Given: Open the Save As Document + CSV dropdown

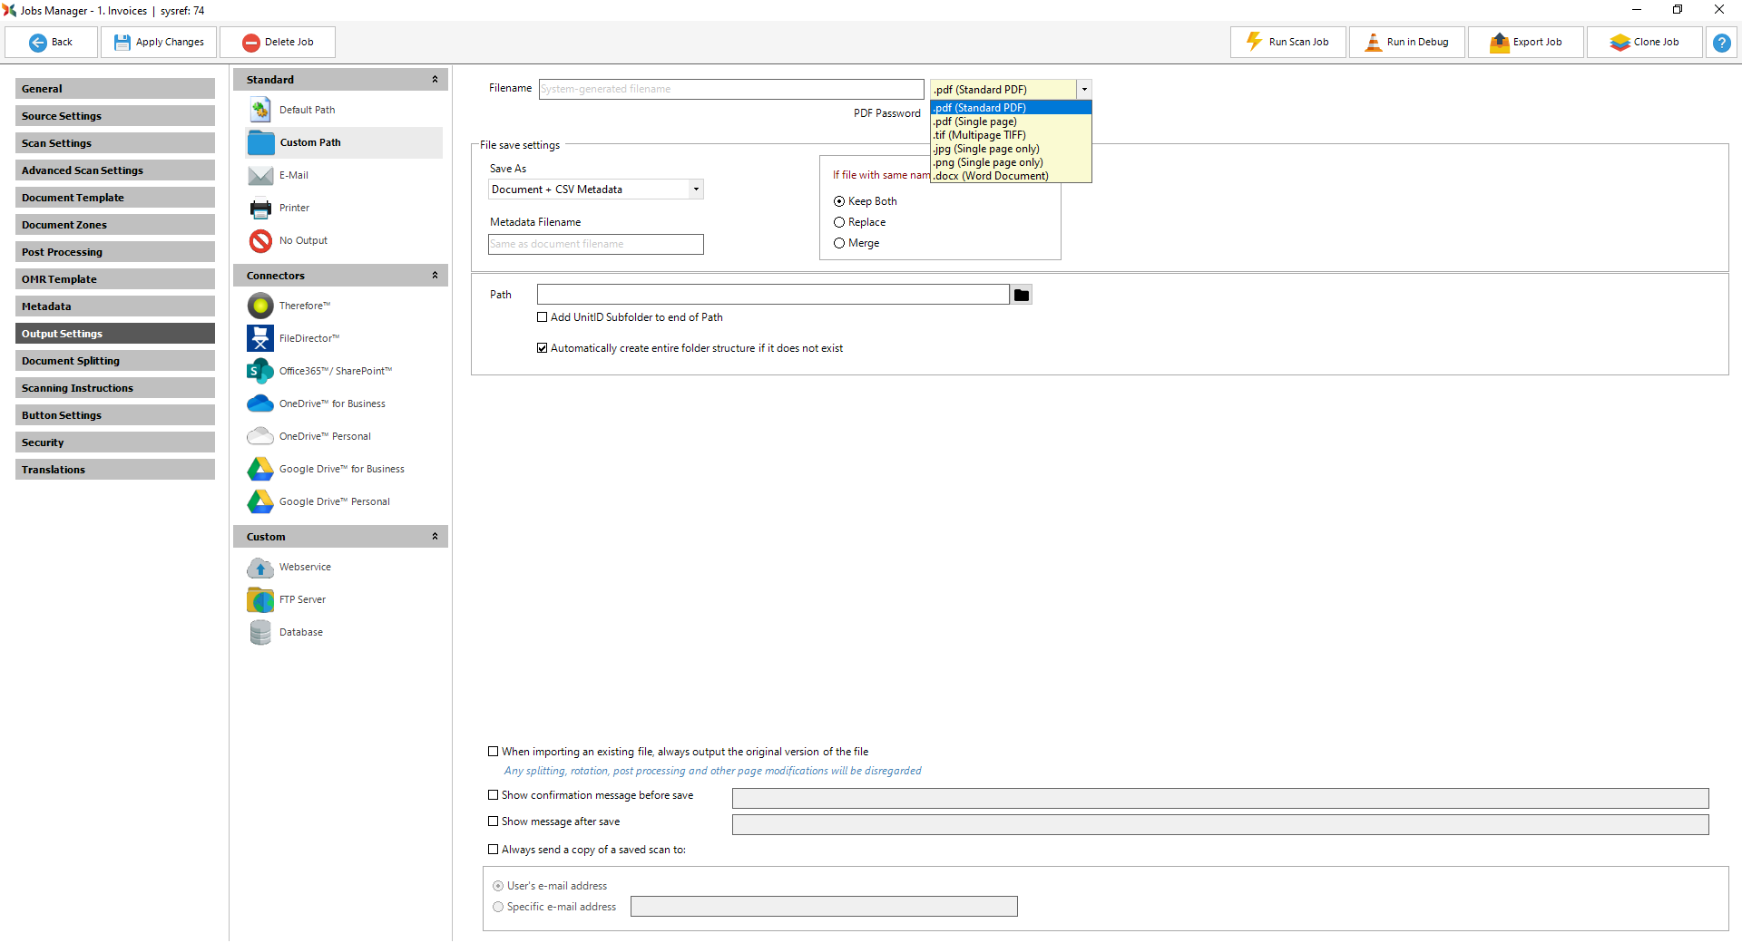Looking at the screenshot, I should coord(595,190).
